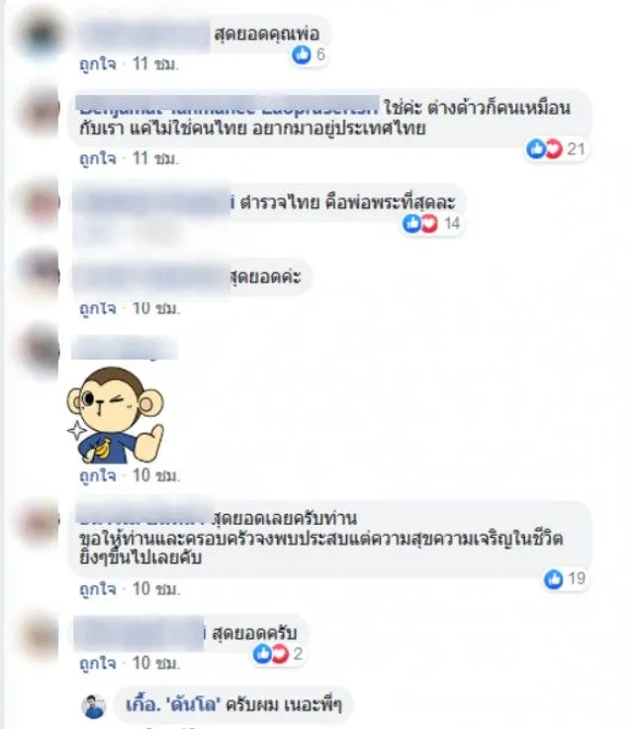Like the สุดยอดคุณพ่อ comment via ถูกใจ
633x729 pixels.
coord(98,63)
